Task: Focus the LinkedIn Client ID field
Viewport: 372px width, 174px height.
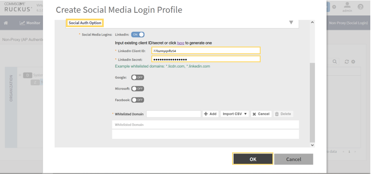Action: (206, 51)
